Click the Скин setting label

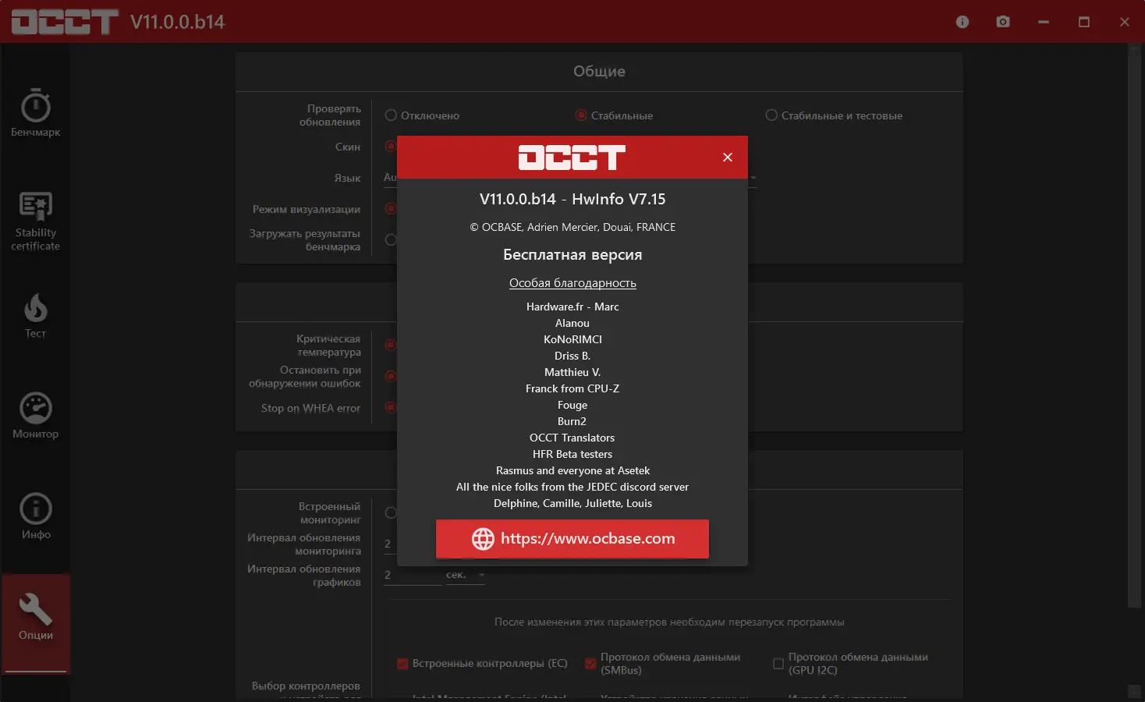pos(348,147)
